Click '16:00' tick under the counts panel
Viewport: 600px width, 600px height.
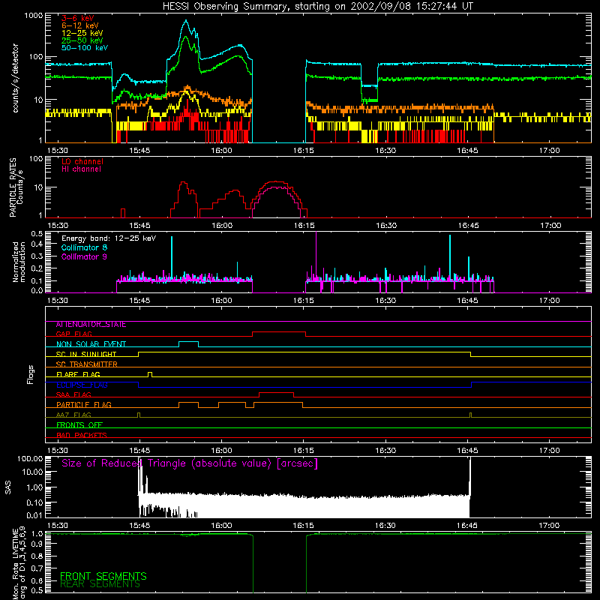click(x=221, y=151)
